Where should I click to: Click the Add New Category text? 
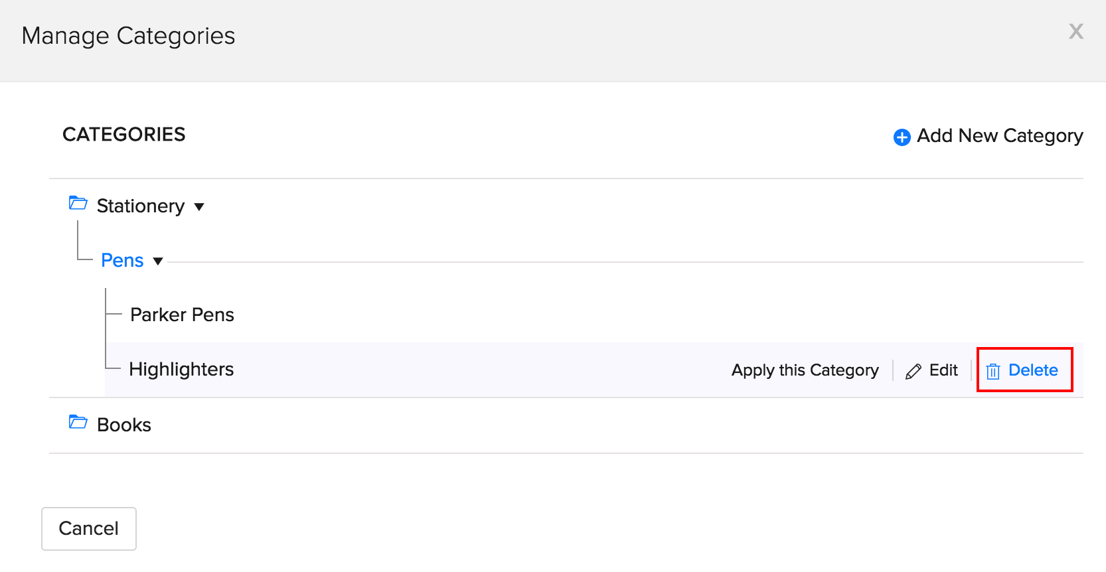tap(1000, 136)
